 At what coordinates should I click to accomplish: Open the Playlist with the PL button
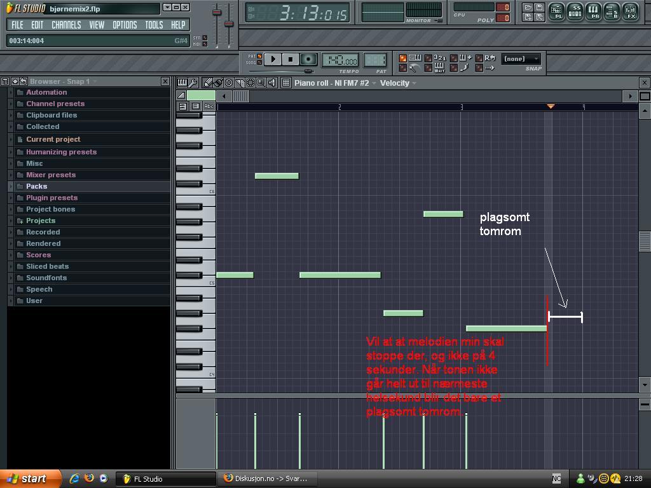tap(556, 11)
